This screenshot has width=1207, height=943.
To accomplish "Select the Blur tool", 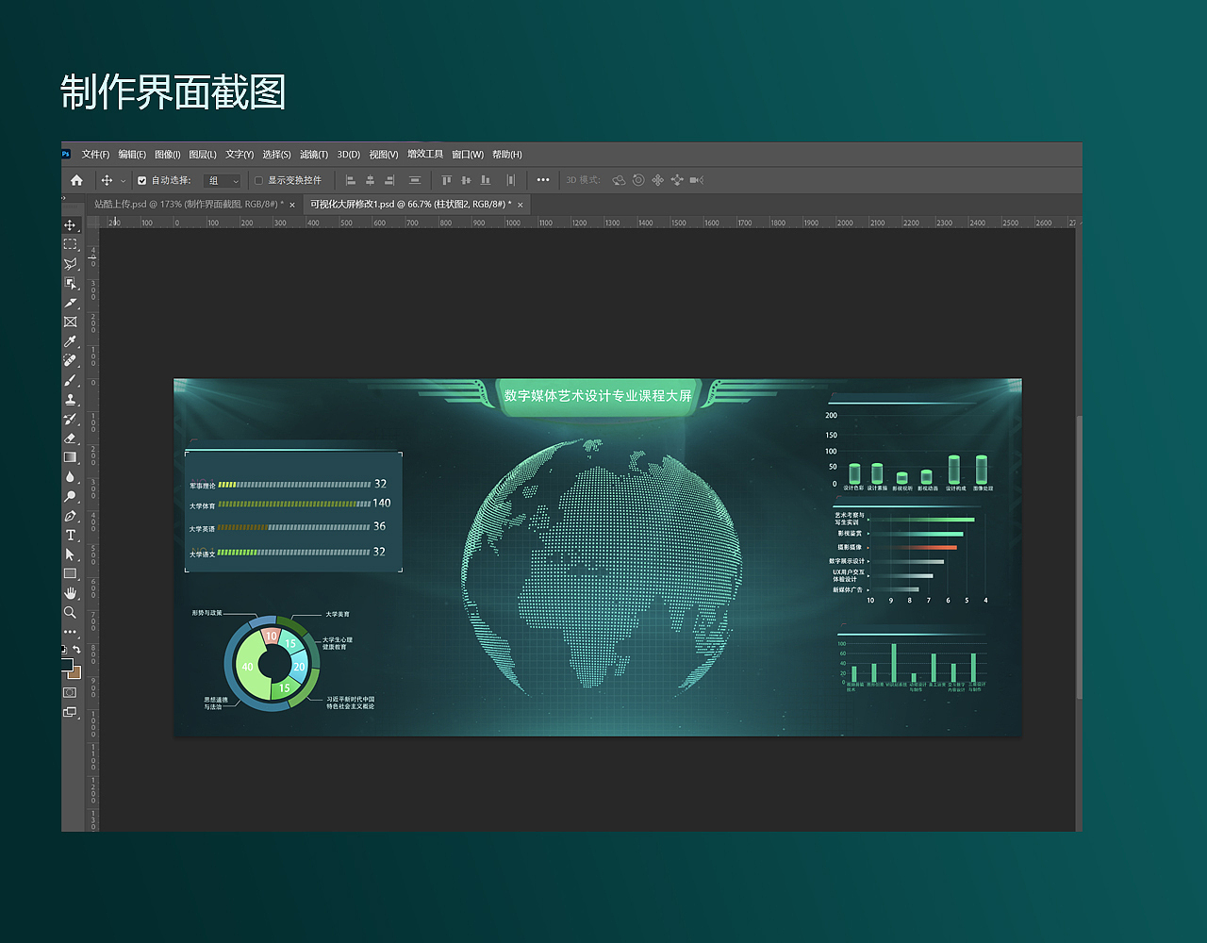I will [70, 476].
